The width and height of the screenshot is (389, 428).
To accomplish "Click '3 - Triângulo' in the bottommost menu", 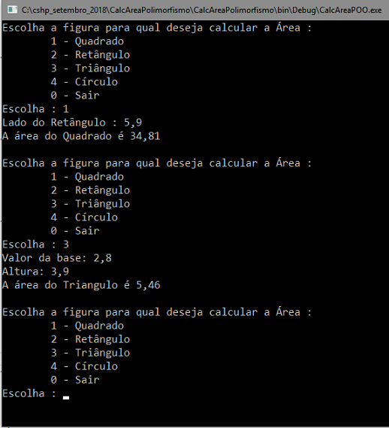I will (x=90, y=353).
